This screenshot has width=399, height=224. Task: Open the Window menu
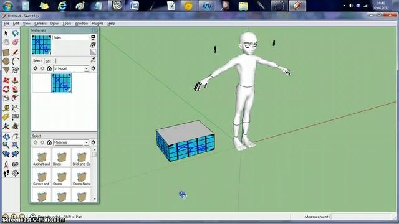pyautogui.click(x=81, y=24)
